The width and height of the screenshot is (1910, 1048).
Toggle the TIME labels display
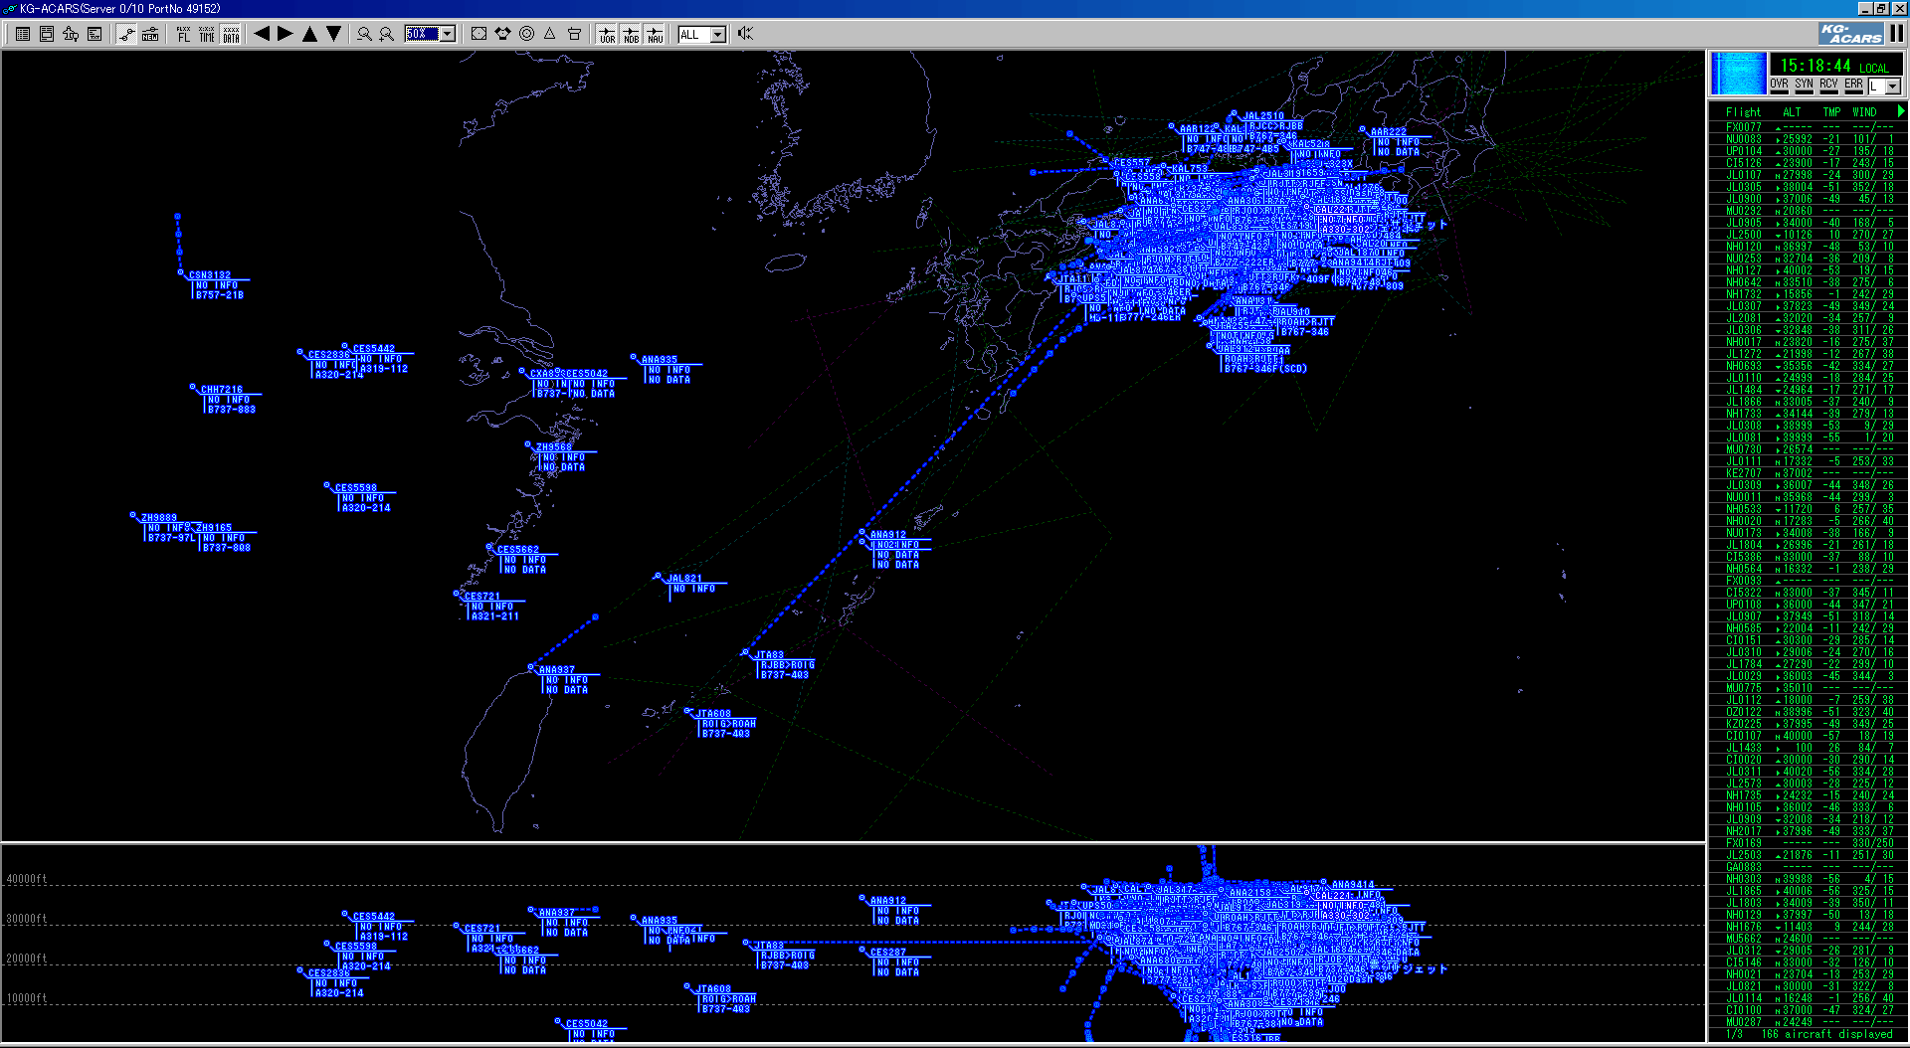click(207, 34)
